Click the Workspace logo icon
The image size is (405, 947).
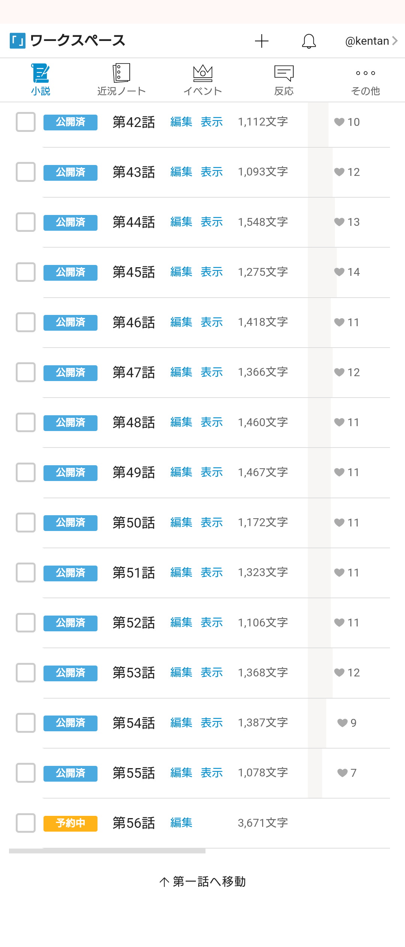[18, 41]
